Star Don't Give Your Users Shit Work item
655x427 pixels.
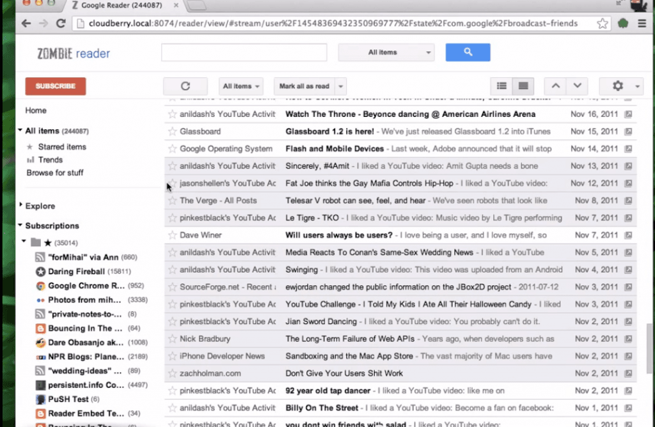(172, 373)
